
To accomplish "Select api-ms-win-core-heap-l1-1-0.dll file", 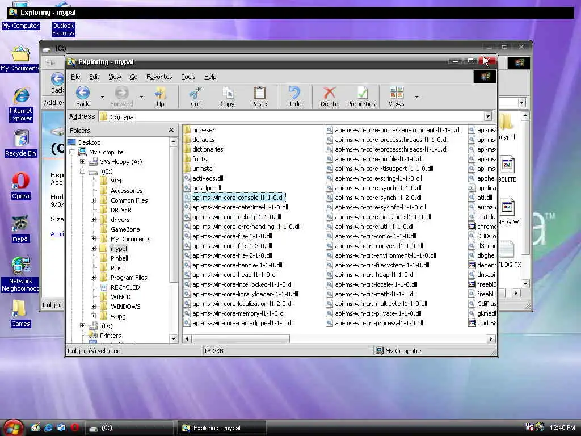I will click(235, 274).
